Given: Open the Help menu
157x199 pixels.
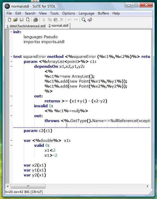Looking at the screenshot, I should (116, 13).
